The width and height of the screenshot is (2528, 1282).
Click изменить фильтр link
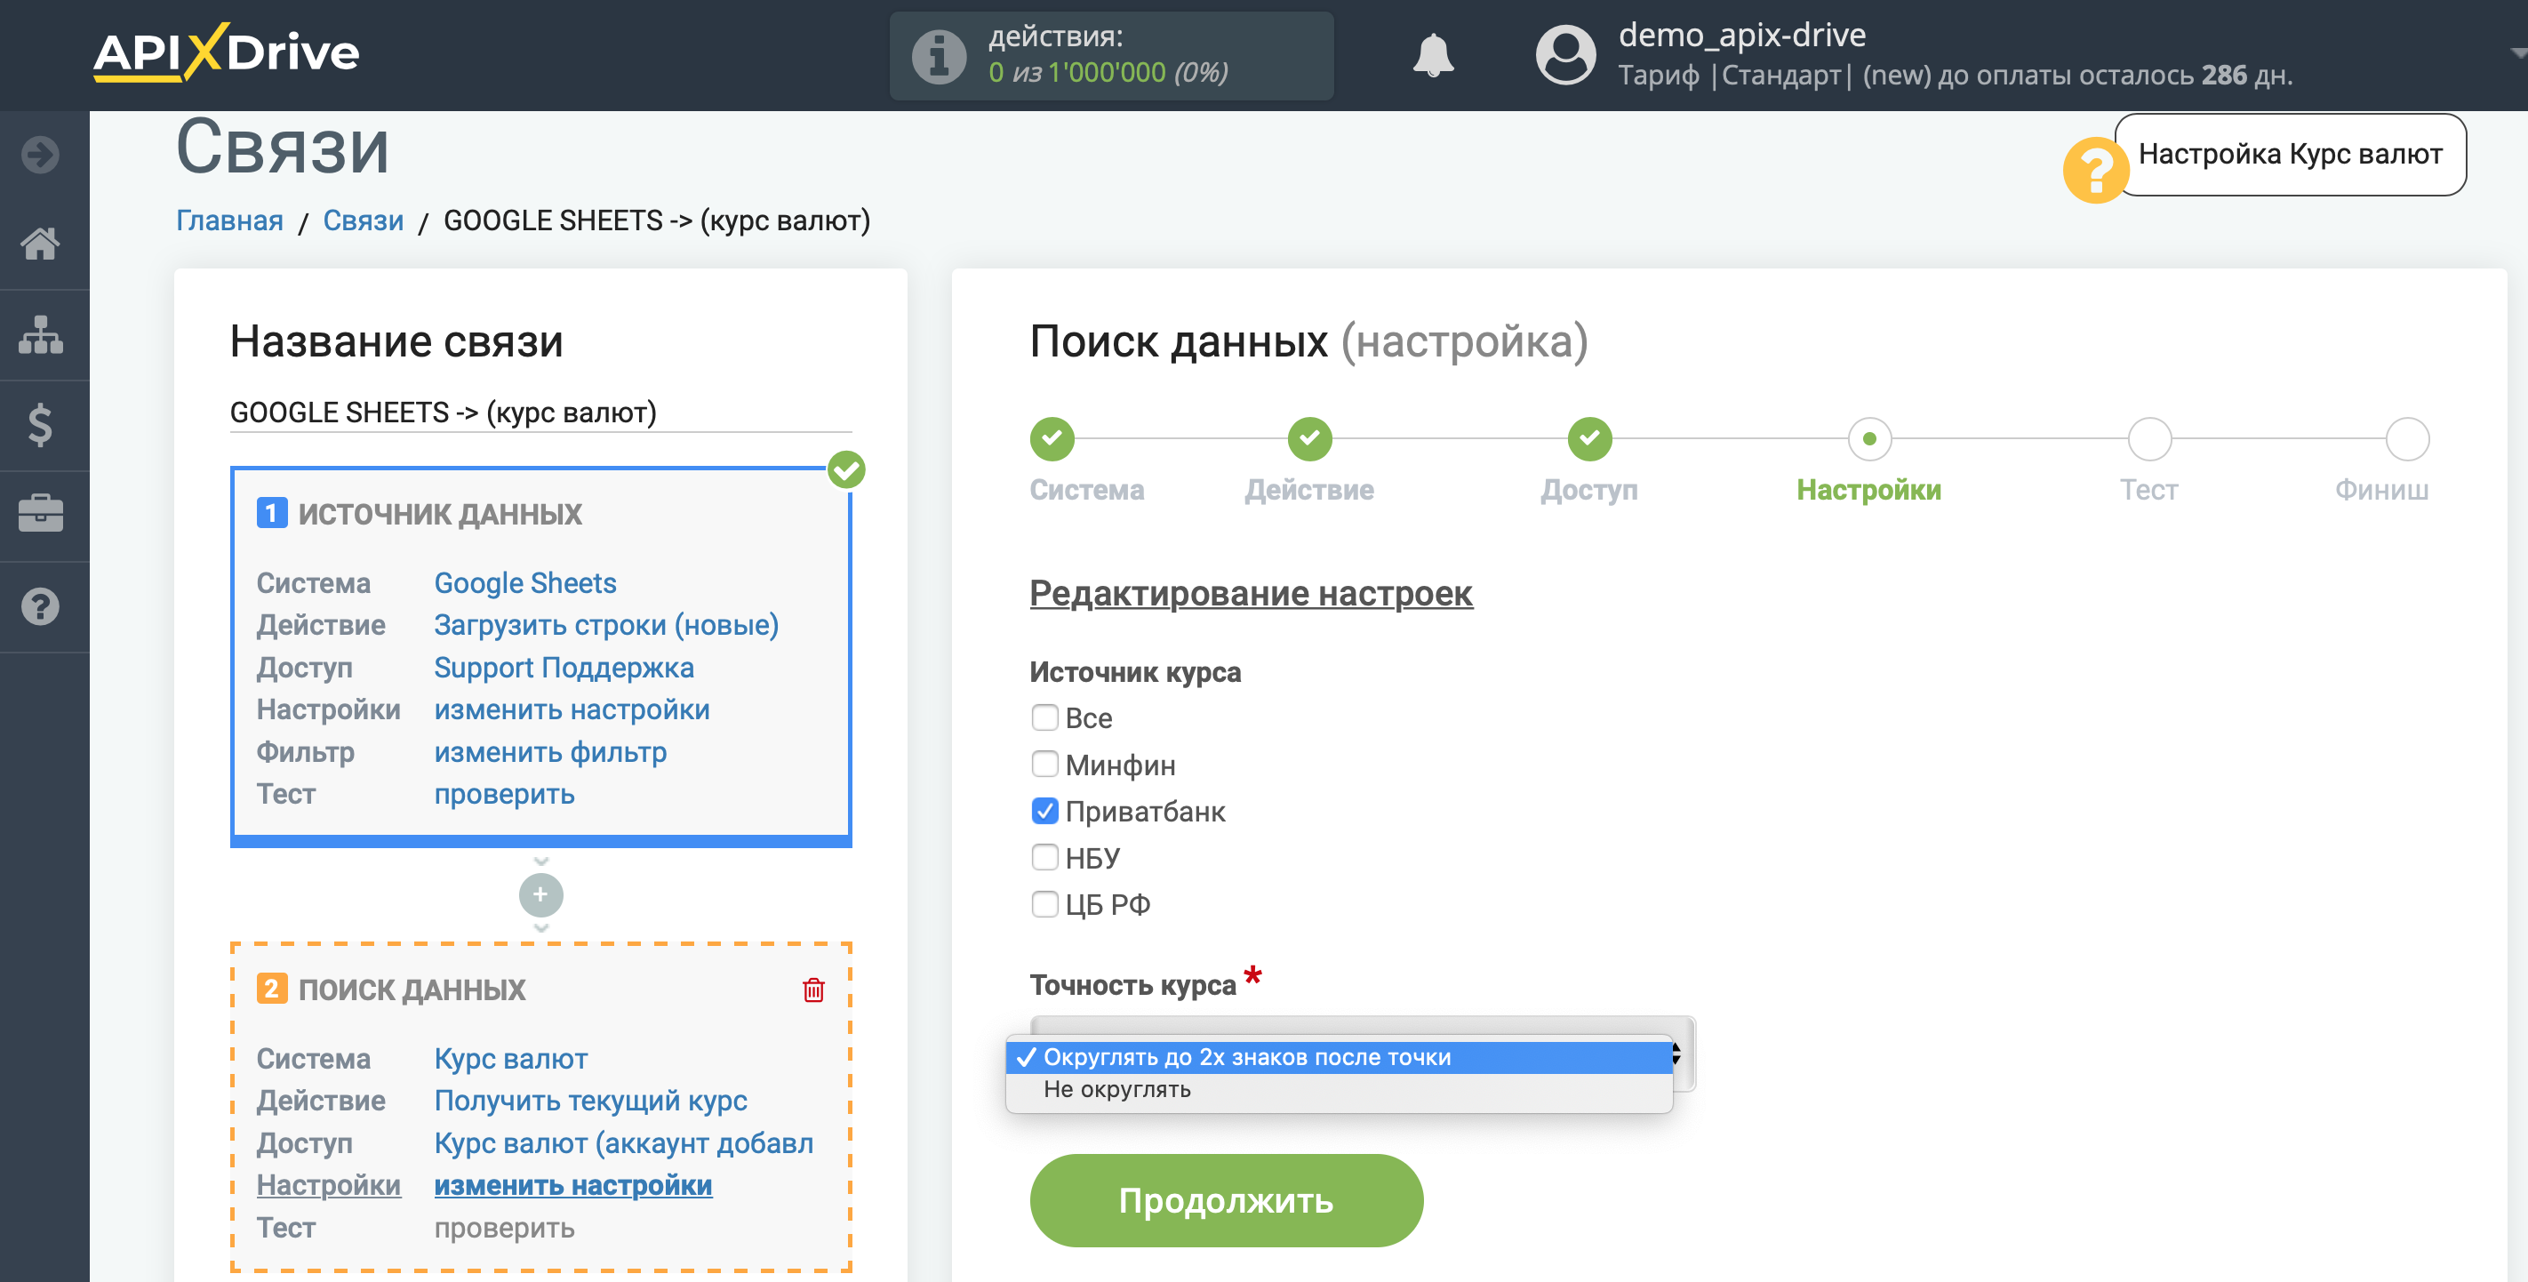click(550, 752)
